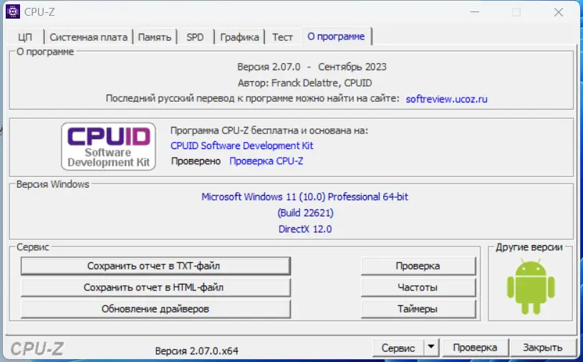Click the Проверено label
Screen dimensions: 583x362
click(196, 161)
